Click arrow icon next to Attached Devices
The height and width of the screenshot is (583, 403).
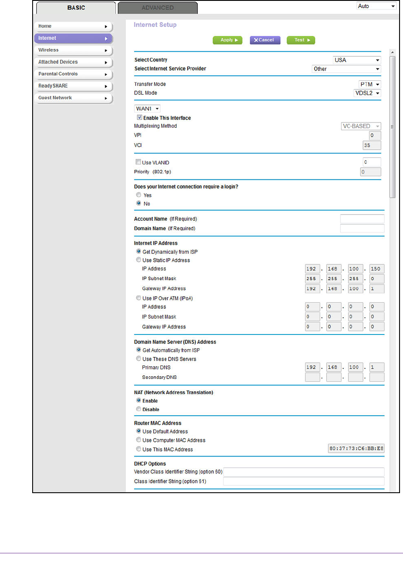(106, 63)
